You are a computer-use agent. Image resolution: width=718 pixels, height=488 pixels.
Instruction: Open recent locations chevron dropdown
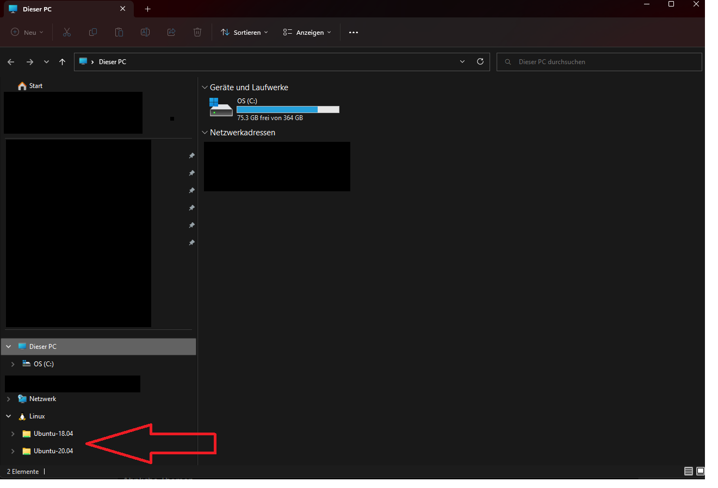[x=46, y=62]
